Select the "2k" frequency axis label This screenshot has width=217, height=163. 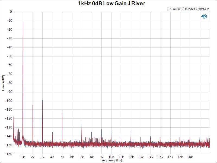33,157
